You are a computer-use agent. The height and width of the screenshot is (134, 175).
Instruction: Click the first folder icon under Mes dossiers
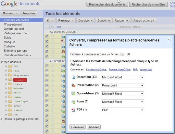coord(10,66)
